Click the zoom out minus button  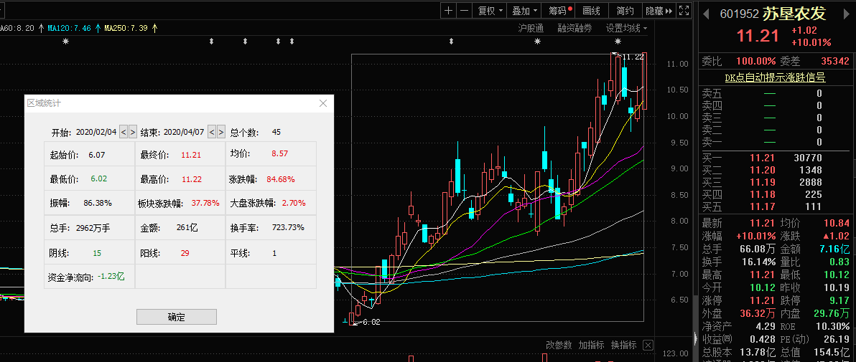tap(464, 11)
